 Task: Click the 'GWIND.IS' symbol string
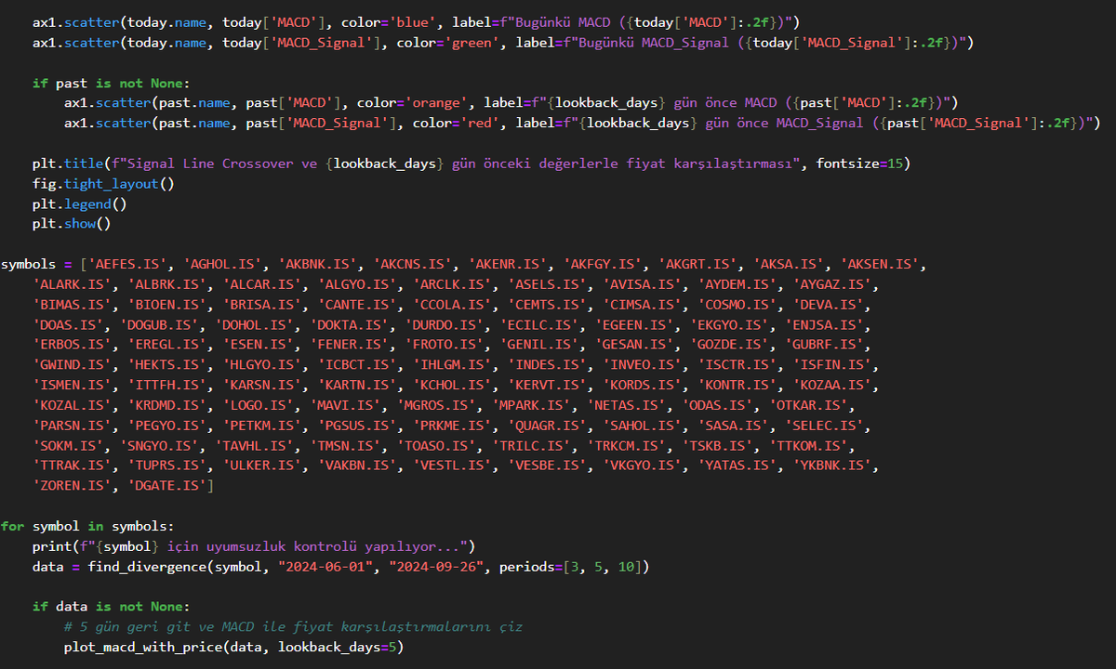(72, 364)
